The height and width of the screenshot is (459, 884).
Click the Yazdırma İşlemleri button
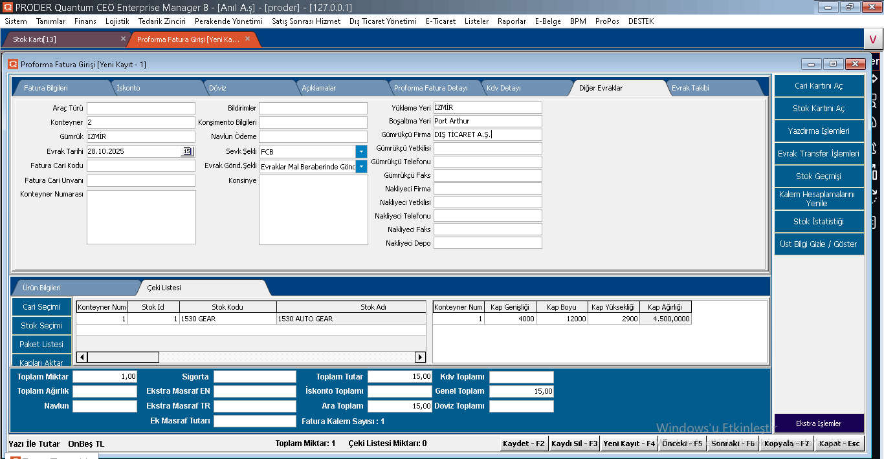[x=819, y=131]
